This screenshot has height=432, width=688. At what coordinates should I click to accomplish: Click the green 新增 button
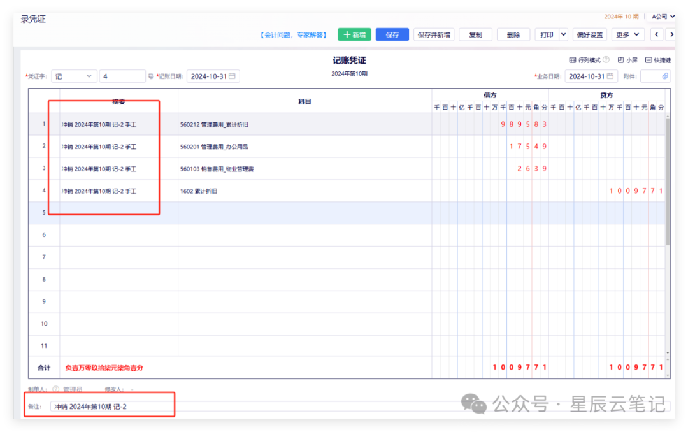pyautogui.click(x=355, y=34)
